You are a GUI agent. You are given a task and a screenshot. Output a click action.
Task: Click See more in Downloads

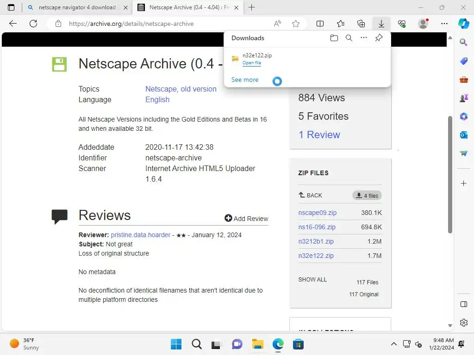(x=244, y=80)
